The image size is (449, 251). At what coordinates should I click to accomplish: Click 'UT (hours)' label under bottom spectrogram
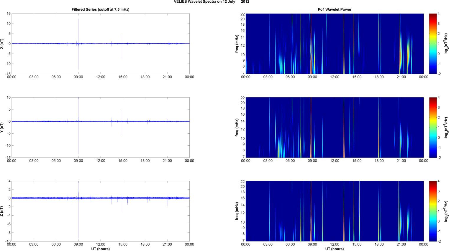[x=334, y=249]
